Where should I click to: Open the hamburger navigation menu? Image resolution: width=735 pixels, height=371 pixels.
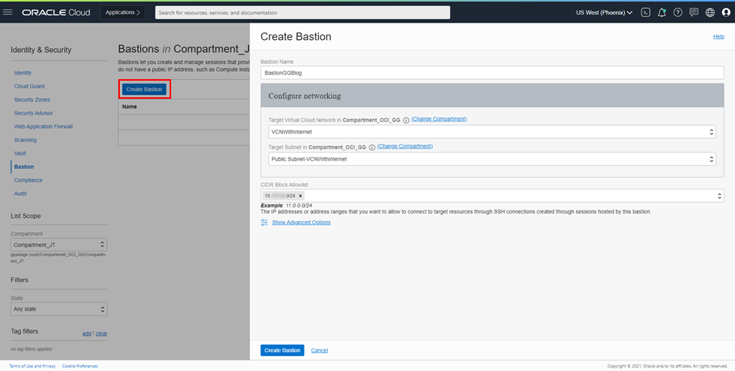point(8,12)
